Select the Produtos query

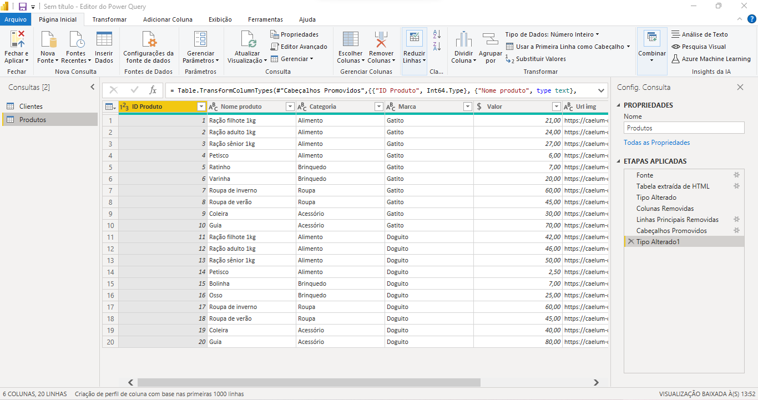tap(49, 119)
